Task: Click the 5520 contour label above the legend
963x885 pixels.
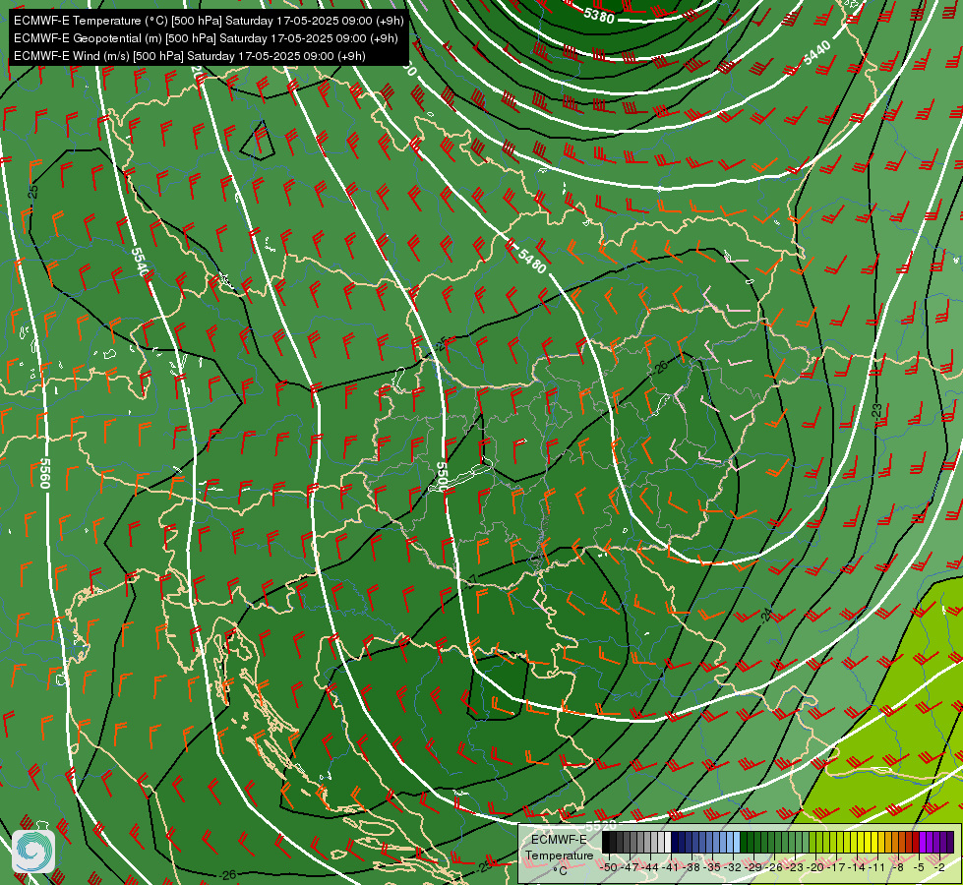Action: (601, 826)
